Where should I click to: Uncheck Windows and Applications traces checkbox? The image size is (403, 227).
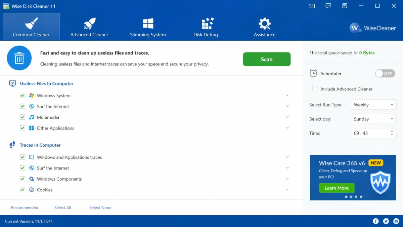pyautogui.click(x=23, y=157)
